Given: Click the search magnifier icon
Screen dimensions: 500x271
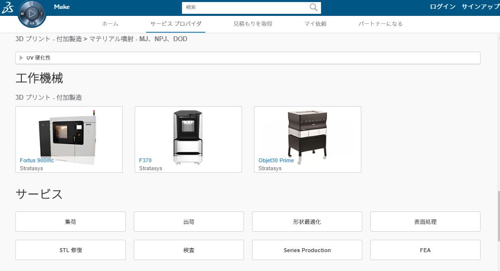Looking at the screenshot, I should [x=314, y=7].
